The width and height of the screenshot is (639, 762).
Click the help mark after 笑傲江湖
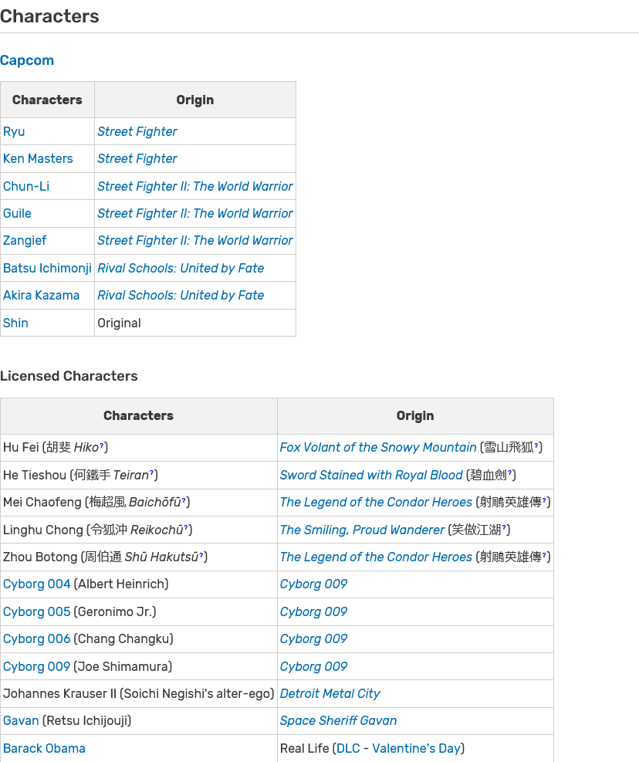click(504, 528)
